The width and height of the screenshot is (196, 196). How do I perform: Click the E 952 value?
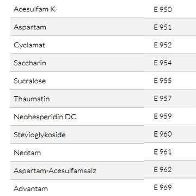pyautogui.click(x=163, y=45)
